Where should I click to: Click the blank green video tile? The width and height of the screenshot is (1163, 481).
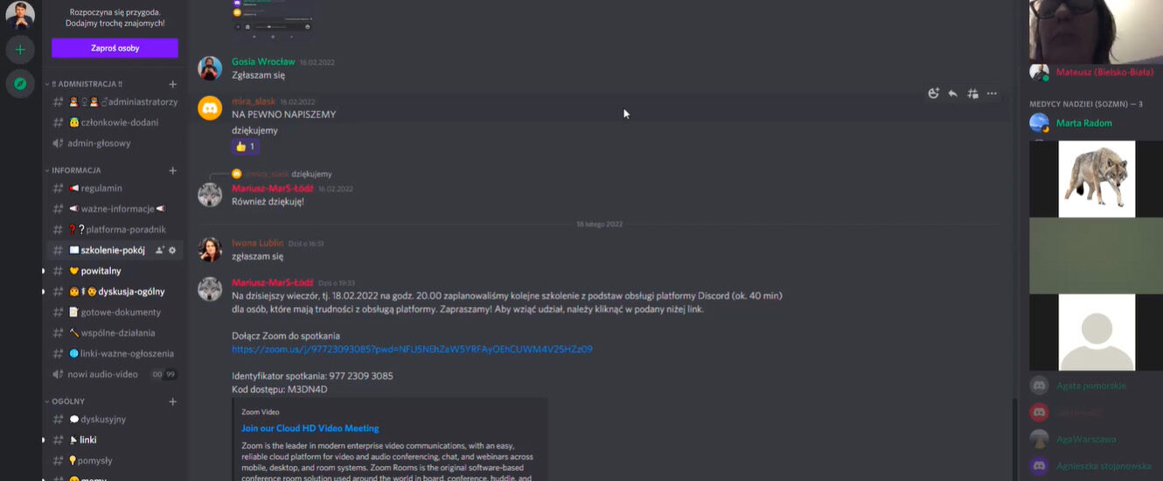pyautogui.click(x=1096, y=255)
